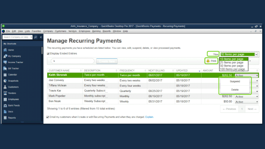Sort by Next Billing column header

click(x=161, y=70)
